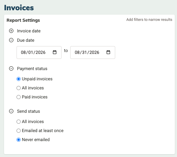This screenshot has width=177, height=157.
Task: Click Add filters to narrow results text
Action: click(x=149, y=20)
